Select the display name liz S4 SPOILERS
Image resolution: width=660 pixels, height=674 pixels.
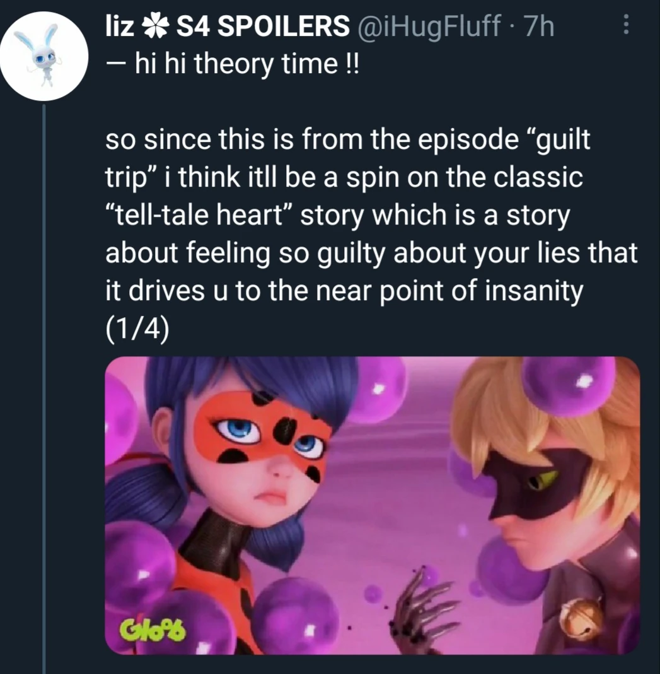pyautogui.click(x=227, y=25)
